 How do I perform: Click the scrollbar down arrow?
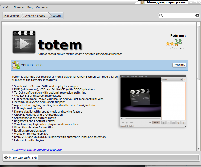tap(198, 149)
